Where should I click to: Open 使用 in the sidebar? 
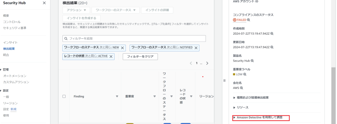point(6,116)
